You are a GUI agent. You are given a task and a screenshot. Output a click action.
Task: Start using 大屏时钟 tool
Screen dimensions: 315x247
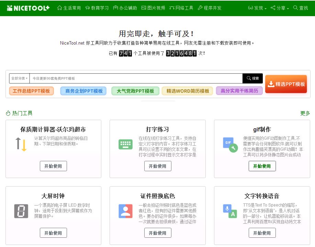point(53,233)
